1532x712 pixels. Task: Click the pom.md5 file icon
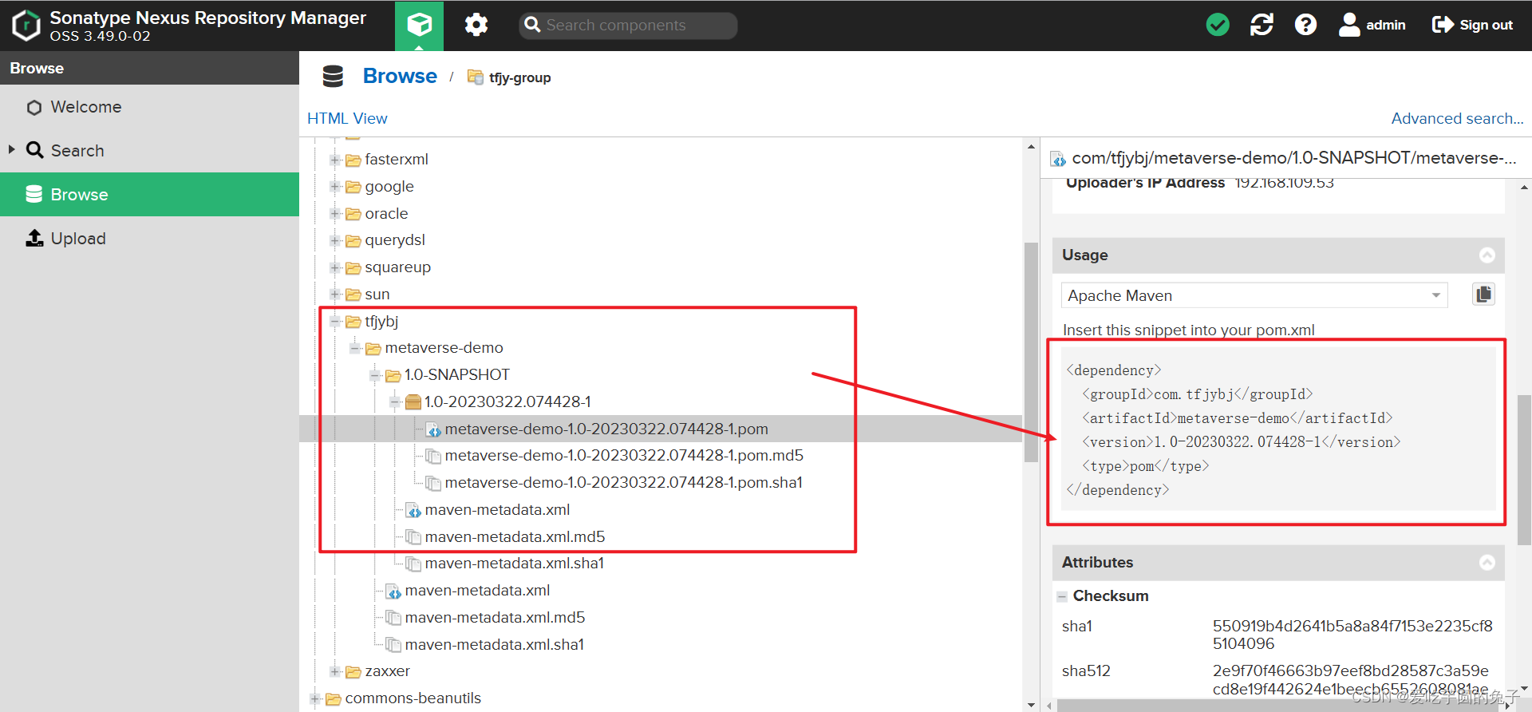(x=433, y=456)
